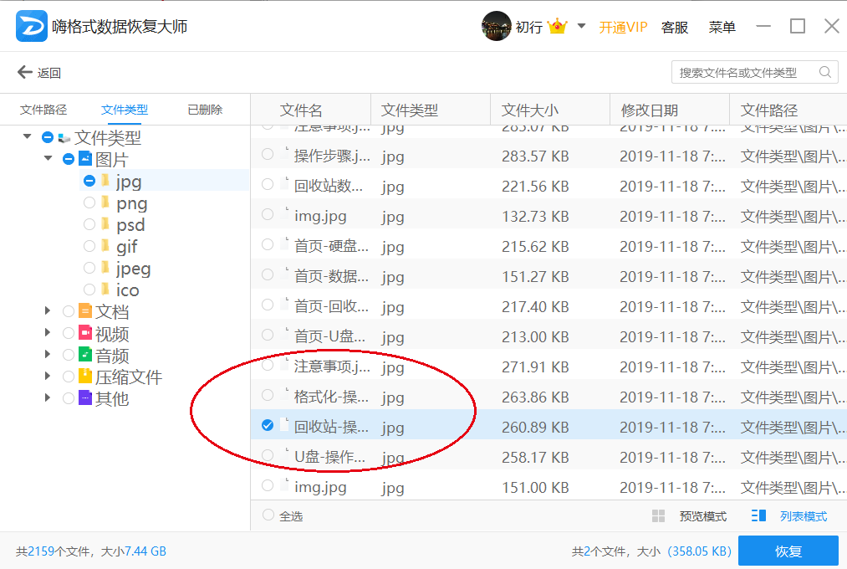The height and width of the screenshot is (569, 847).
Task: Click the 217.40 KB size cell
Action: point(535,306)
